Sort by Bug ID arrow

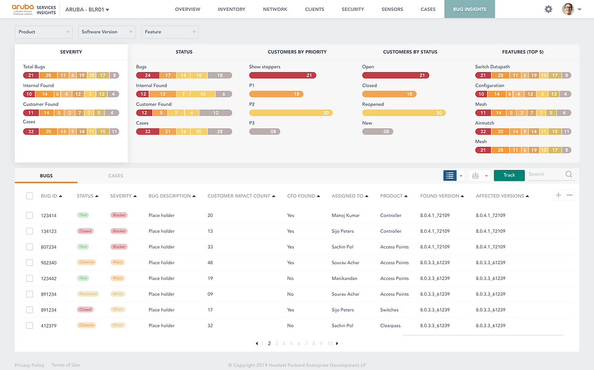coord(61,196)
